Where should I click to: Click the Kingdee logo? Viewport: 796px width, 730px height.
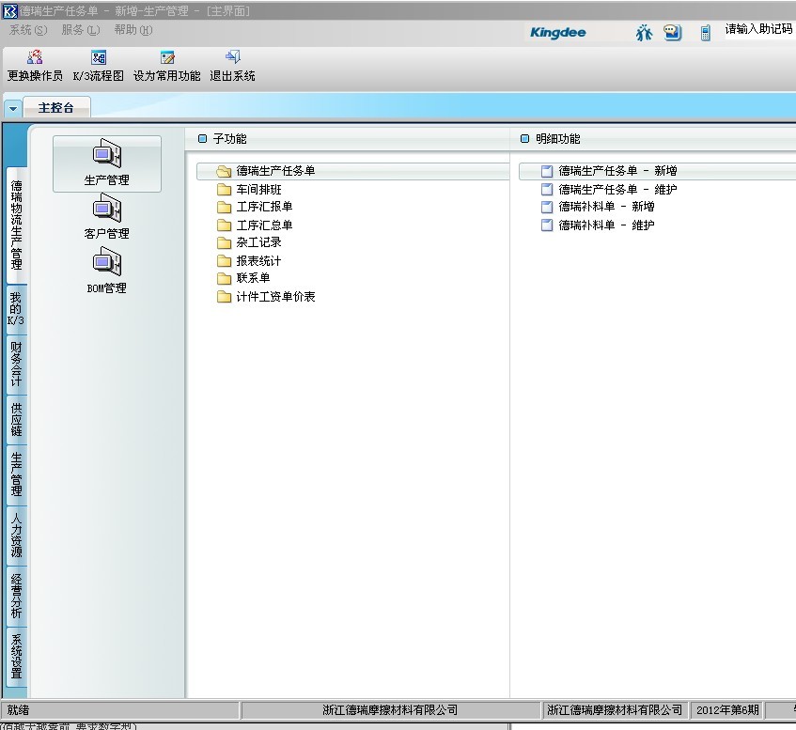coord(558,33)
